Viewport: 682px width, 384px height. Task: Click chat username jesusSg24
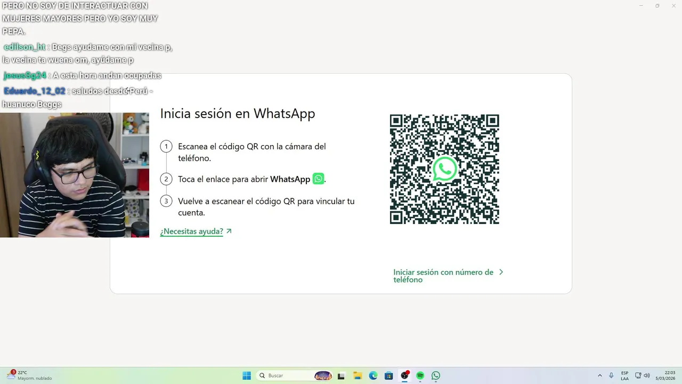[25, 76]
